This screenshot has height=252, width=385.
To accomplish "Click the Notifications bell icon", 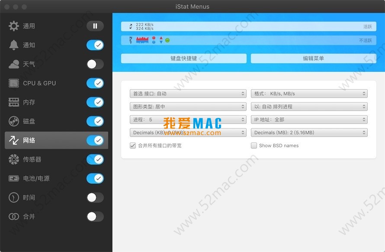I will point(14,45).
